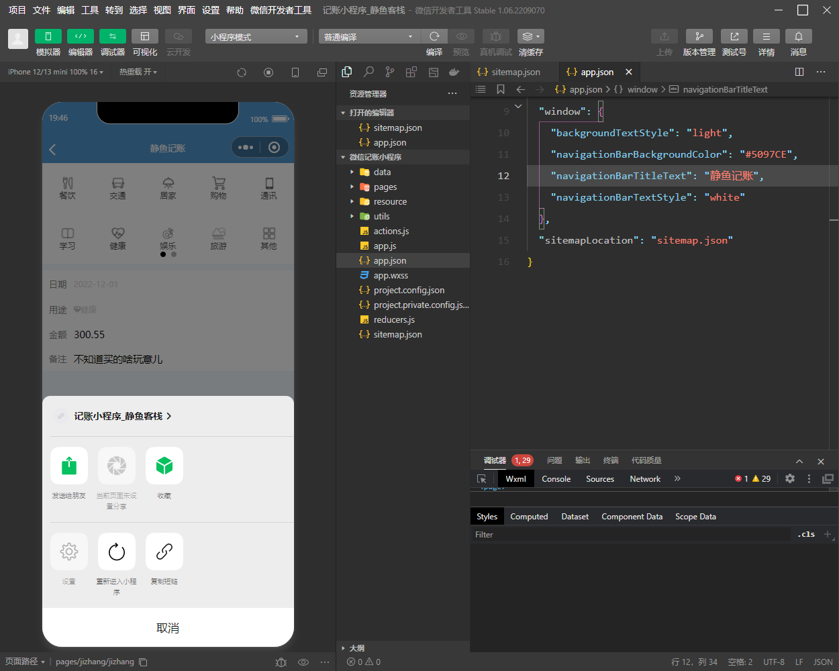
Task: Click the Clear Cache (清缓存) layers icon
Action: (x=530, y=36)
